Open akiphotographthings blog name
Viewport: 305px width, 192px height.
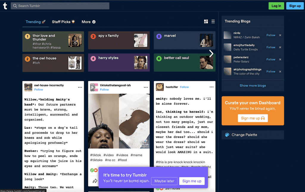point(248,69)
